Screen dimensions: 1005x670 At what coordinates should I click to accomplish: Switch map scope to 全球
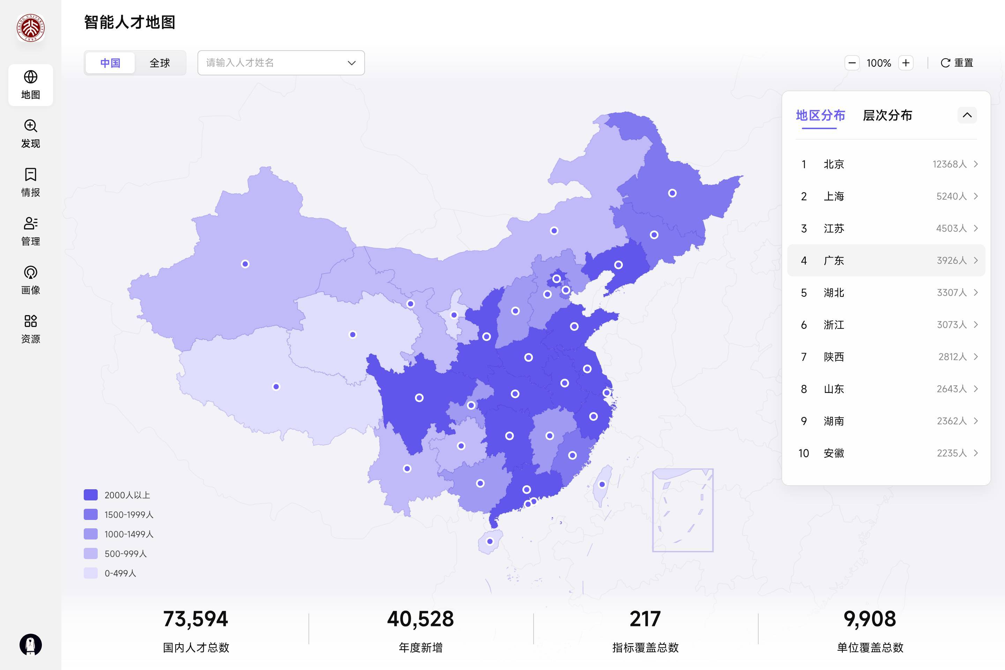tap(160, 63)
